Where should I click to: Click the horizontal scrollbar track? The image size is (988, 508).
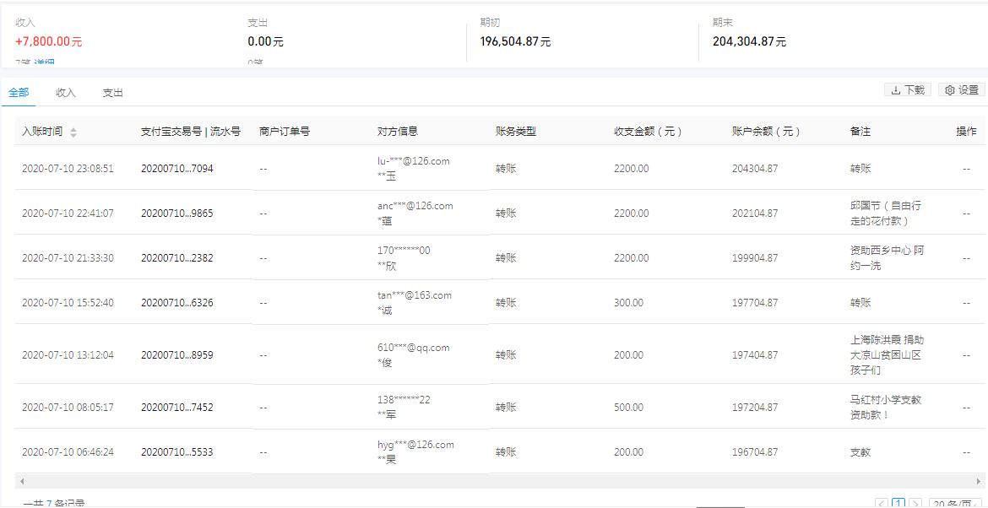coord(498,480)
